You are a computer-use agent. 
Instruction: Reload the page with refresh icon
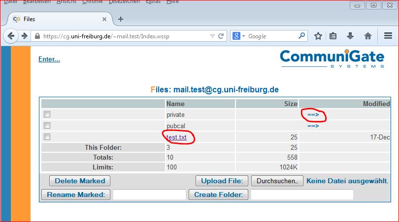221,36
